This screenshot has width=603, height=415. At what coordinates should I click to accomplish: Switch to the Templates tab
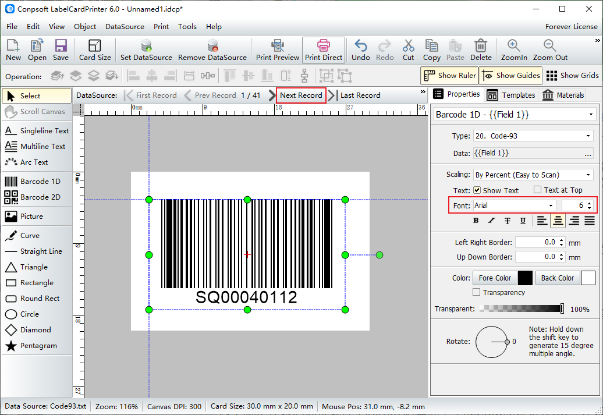coord(510,95)
